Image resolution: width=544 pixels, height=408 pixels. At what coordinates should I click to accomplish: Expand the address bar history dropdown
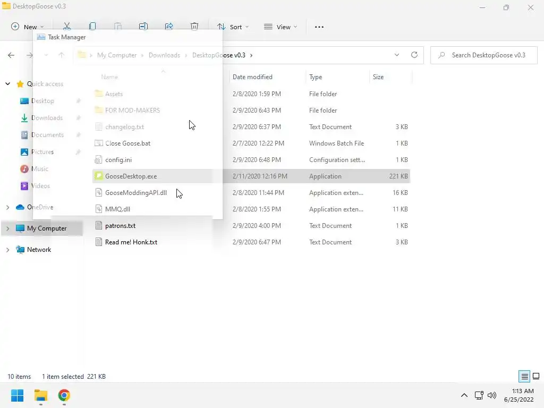396,55
